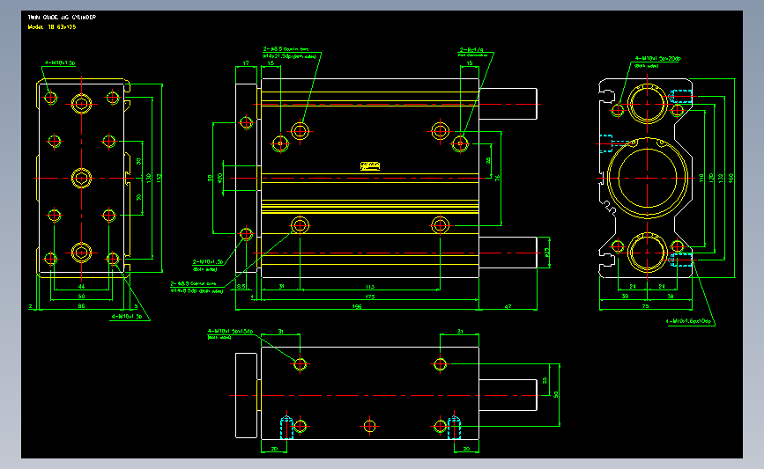
Task: Click the 'ø14x8.5dp' counter bore note
Action: point(197,291)
